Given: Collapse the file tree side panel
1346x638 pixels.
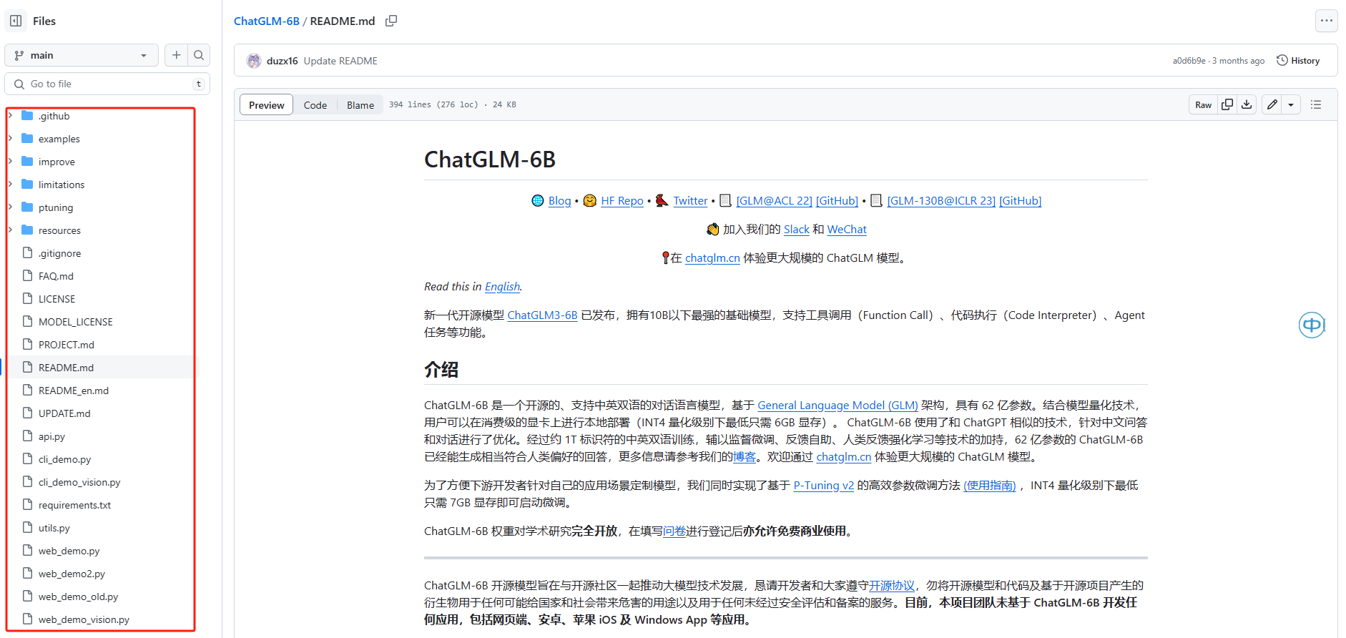Looking at the screenshot, I should [16, 21].
